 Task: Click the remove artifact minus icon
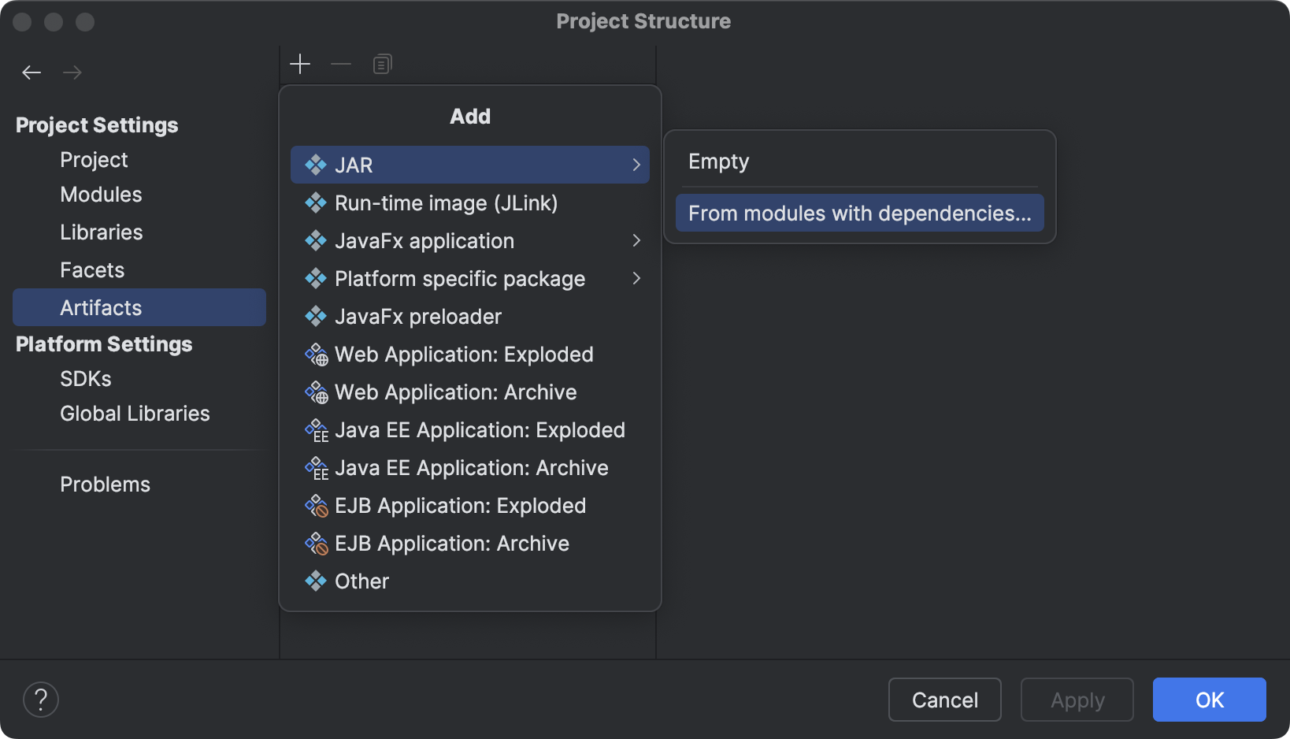coord(341,64)
